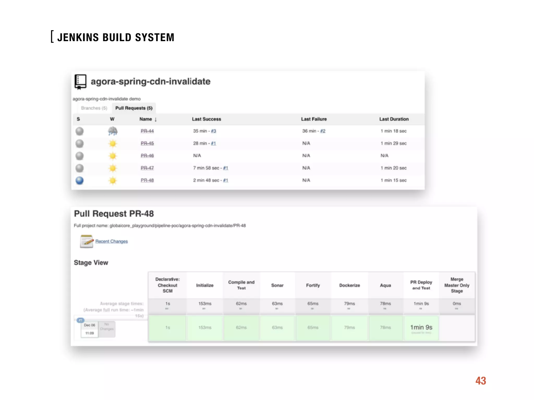Click the Recent Changes notepad icon
The image size is (534, 400).
point(87,241)
